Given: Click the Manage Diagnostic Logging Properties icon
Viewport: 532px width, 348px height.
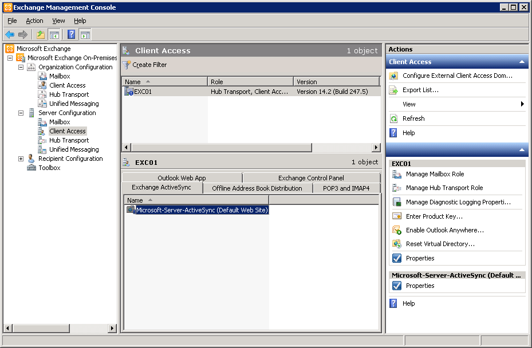Looking at the screenshot, I should click(397, 202).
